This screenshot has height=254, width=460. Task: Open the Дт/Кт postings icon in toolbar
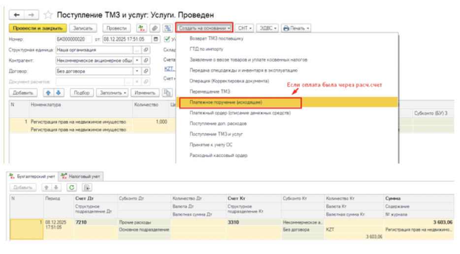(142, 28)
